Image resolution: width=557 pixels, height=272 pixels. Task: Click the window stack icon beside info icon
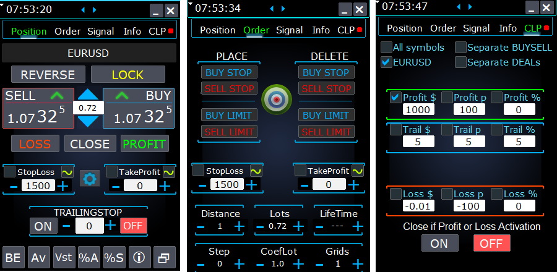coord(165,257)
